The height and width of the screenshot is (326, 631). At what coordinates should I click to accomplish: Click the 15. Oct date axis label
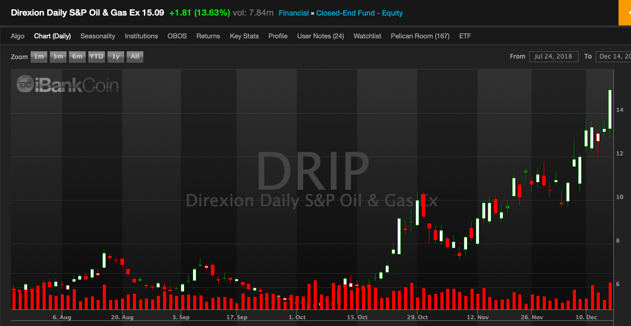[x=357, y=317]
